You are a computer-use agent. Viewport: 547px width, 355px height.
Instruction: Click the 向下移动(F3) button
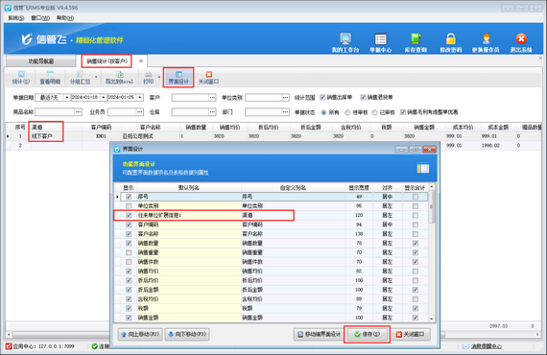pos(187,335)
